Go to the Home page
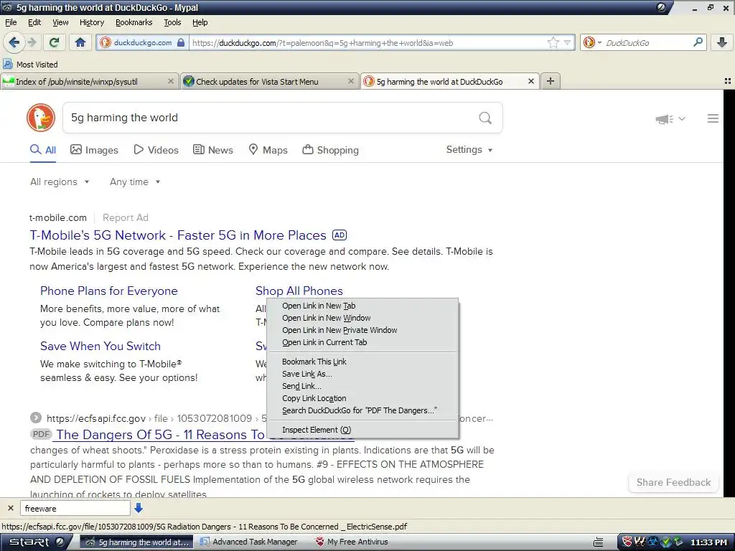The image size is (735, 551). click(80, 42)
